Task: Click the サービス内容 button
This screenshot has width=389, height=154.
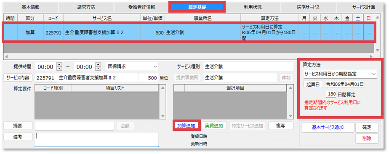Action: coord(18,77)
